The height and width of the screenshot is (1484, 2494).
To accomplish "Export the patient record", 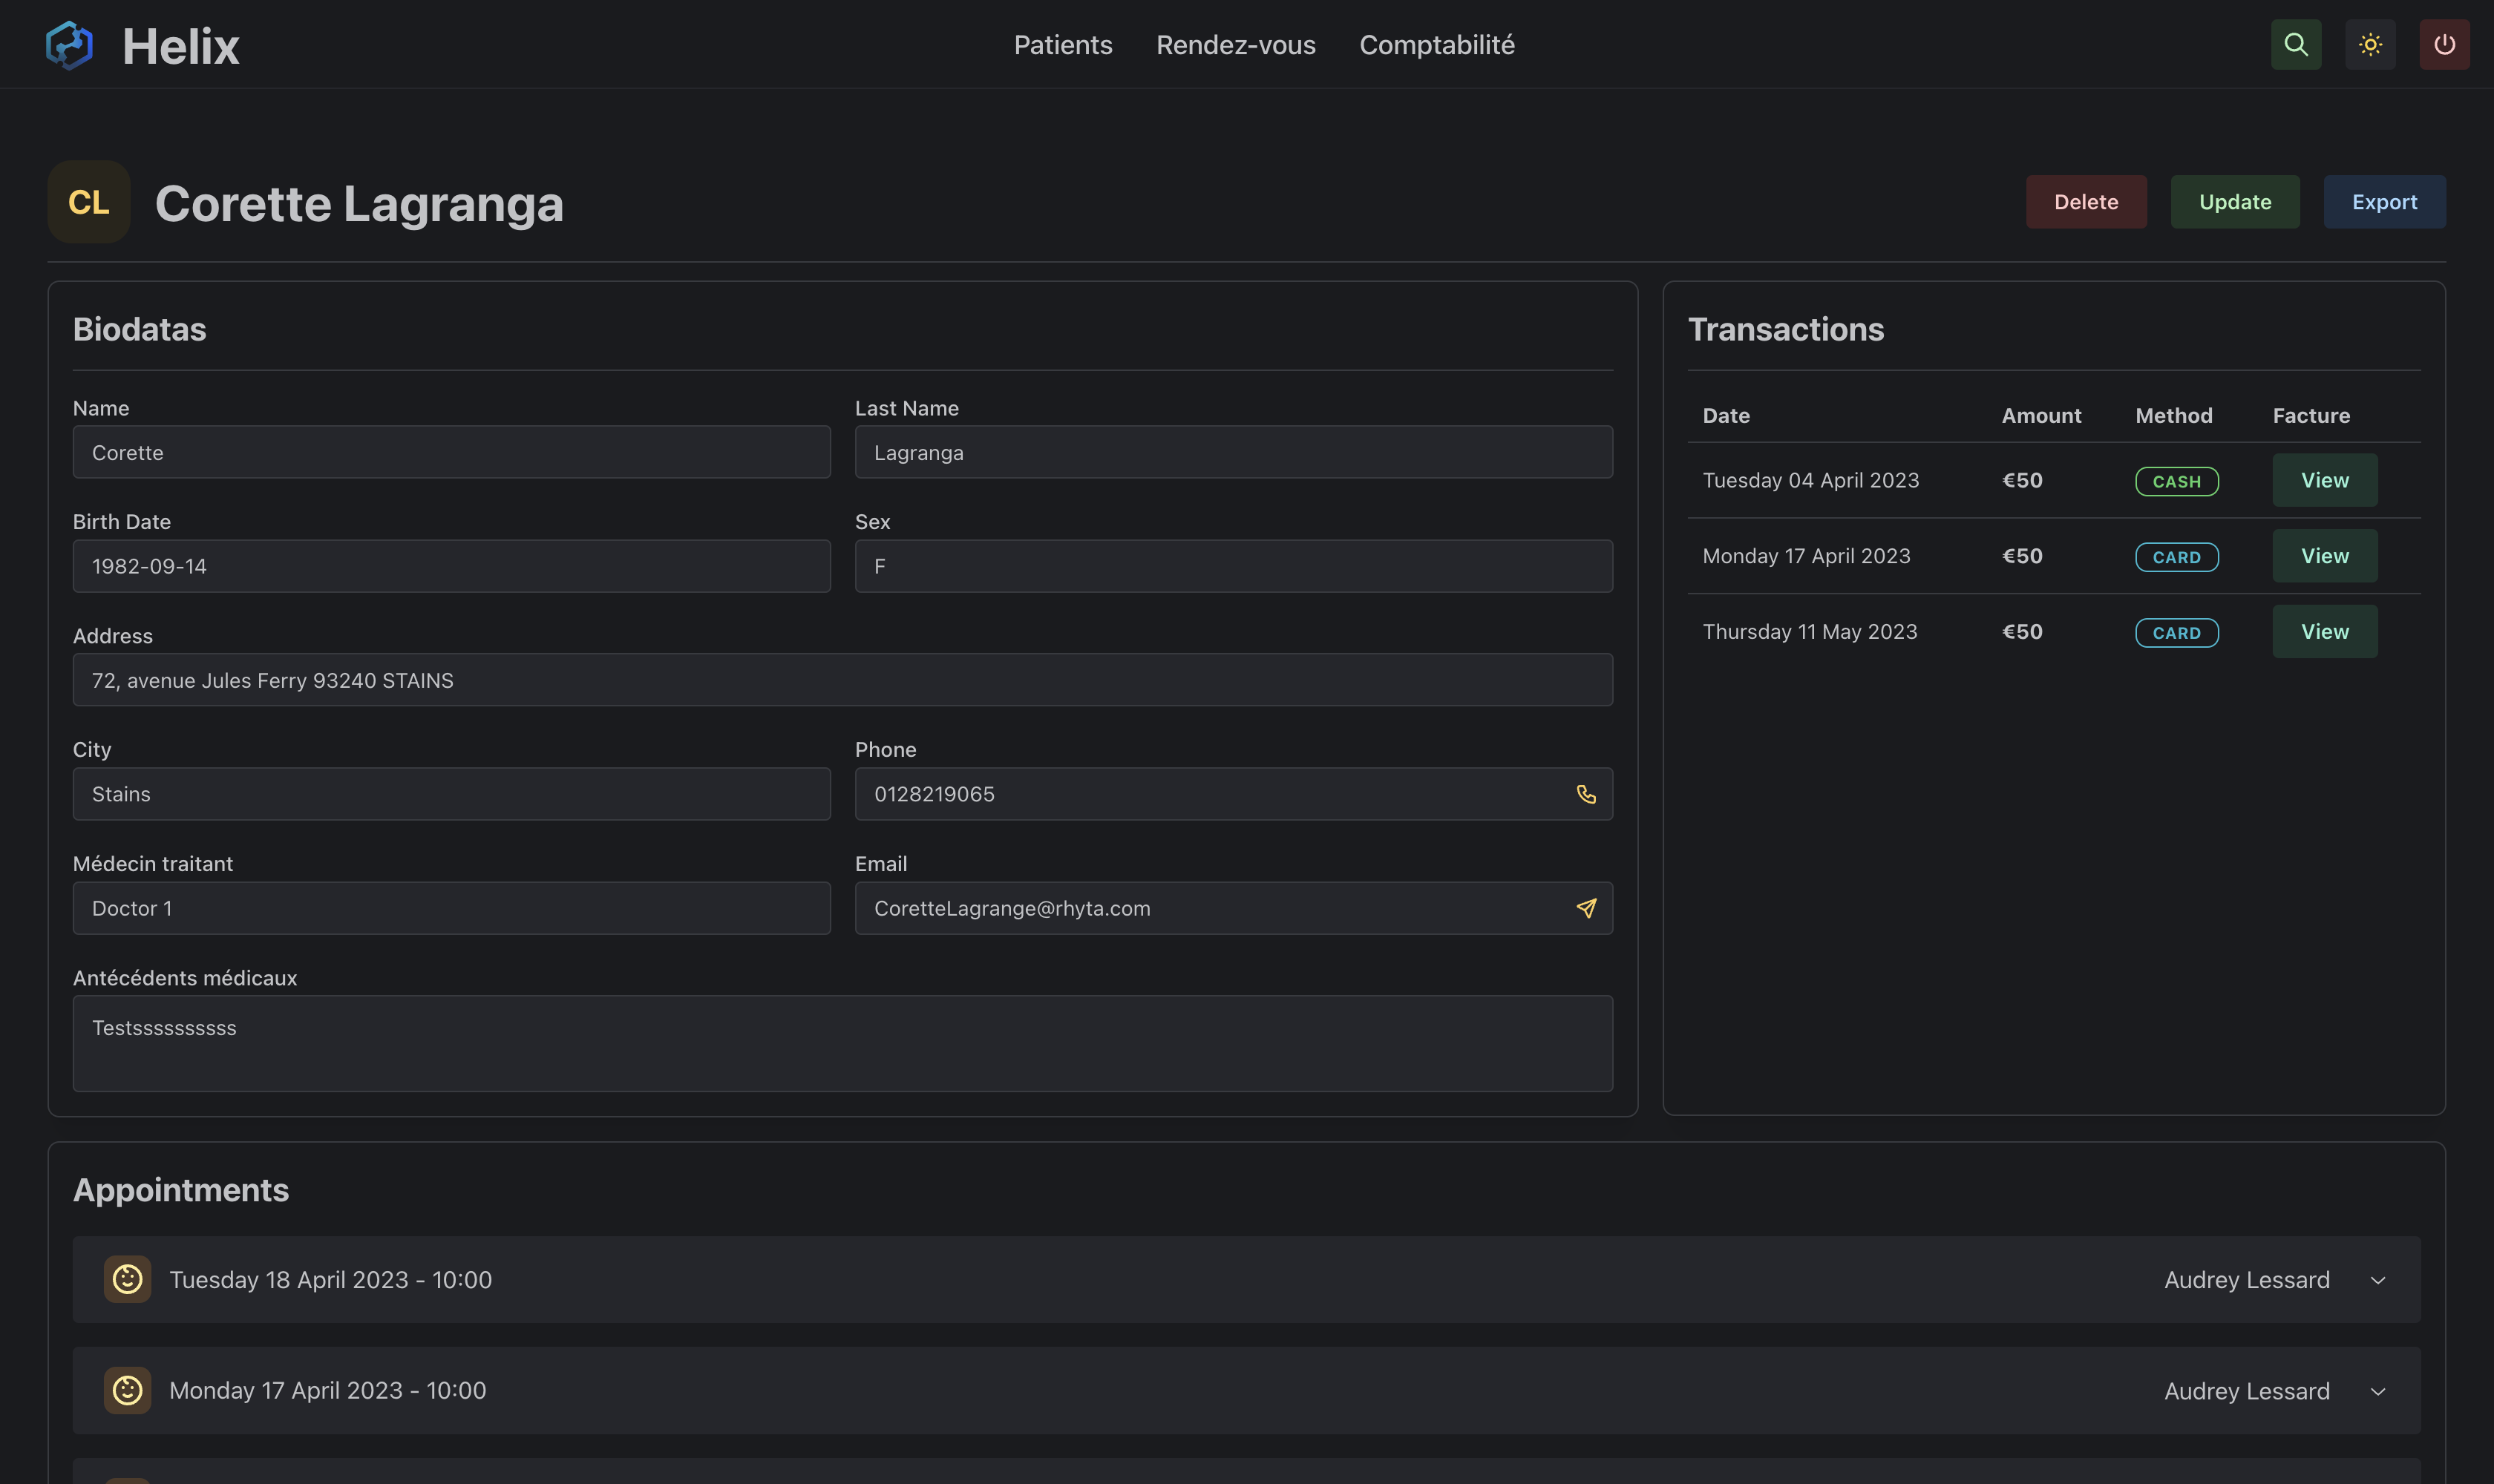I will tap(2383, 202).
